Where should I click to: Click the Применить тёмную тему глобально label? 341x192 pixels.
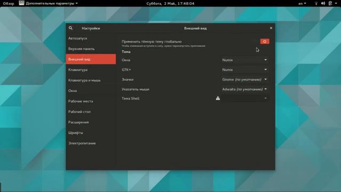coord(151,42)
